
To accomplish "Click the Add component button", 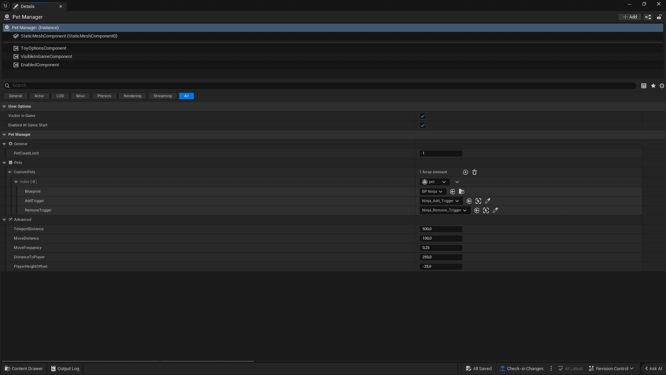I will (x=630, y=17).
